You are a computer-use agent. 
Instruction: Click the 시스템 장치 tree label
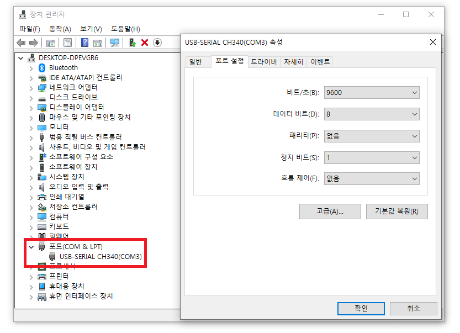67,177
